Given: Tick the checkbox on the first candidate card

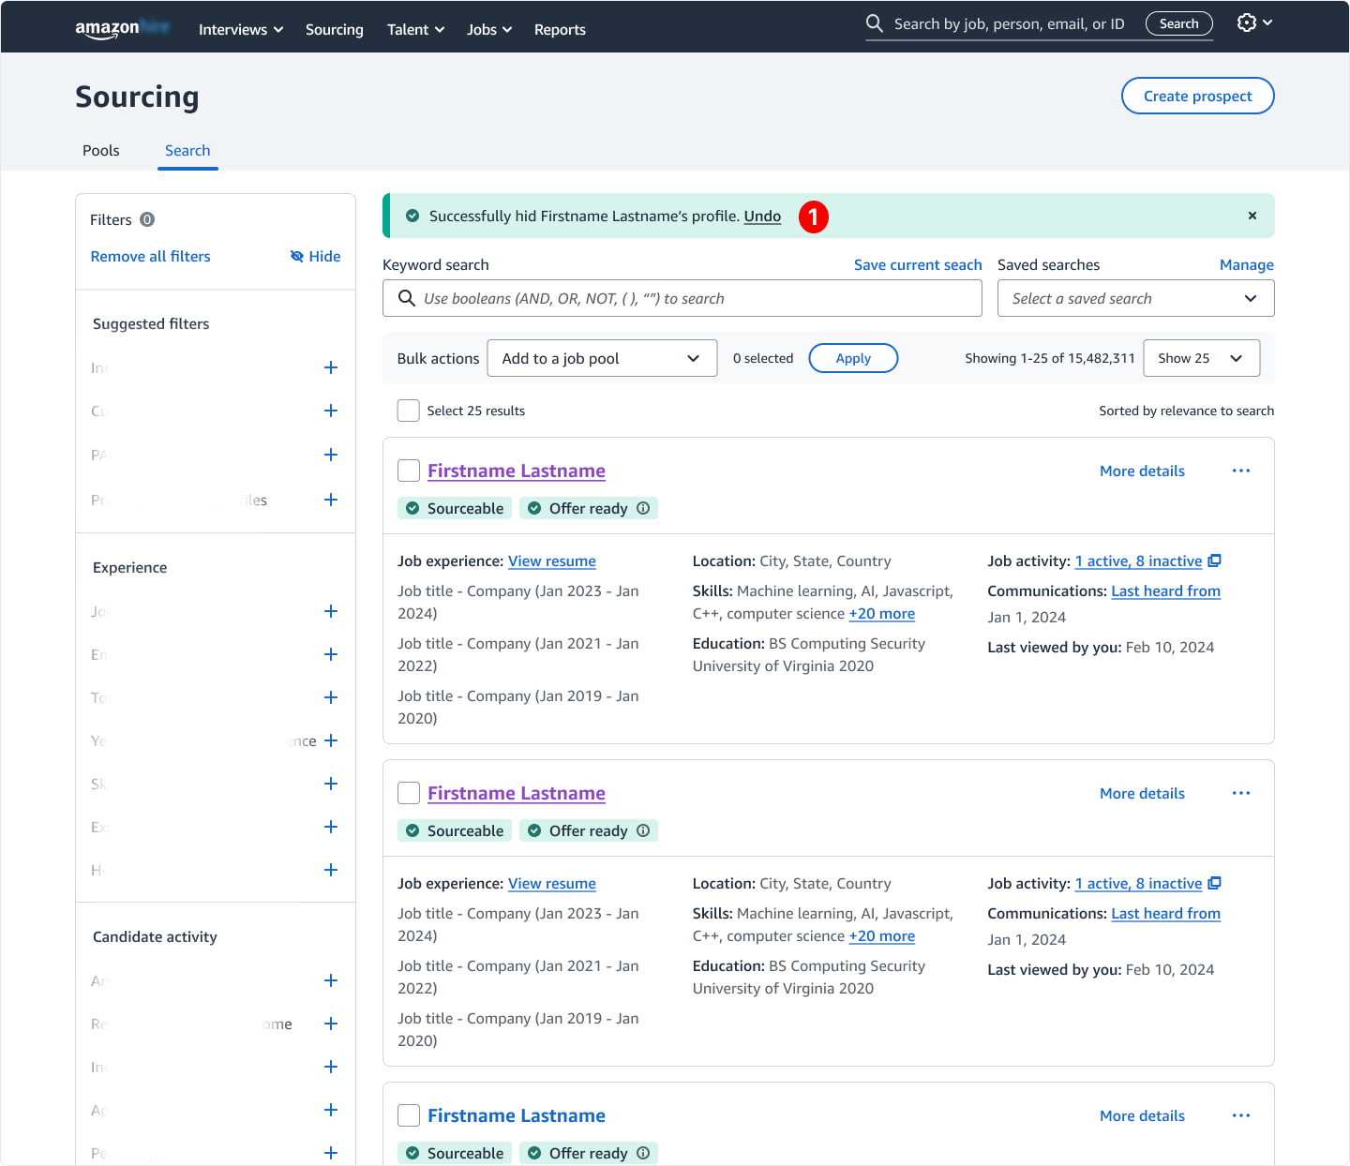Looking at the screenshot, I should (x=409, y=471).
